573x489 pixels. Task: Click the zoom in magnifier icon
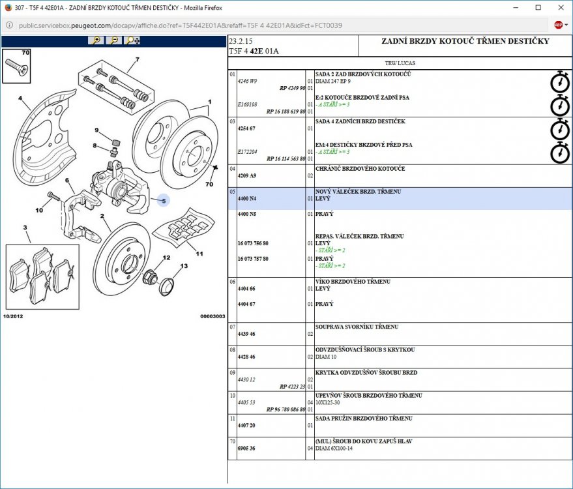click(x=96, y=40)
